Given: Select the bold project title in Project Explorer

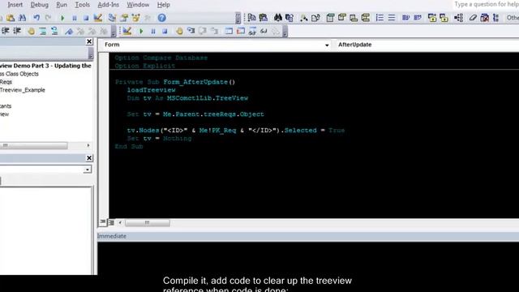Looking at the screenshot, I should tap(45, 66).
